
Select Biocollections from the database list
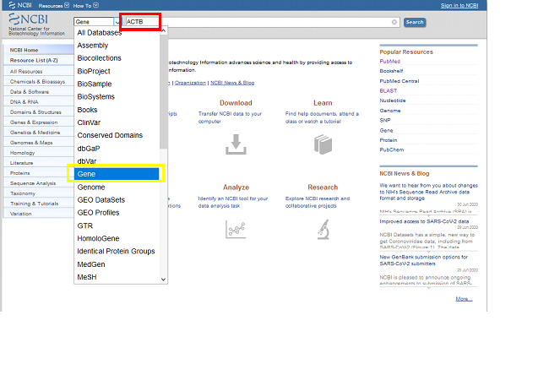117,57
